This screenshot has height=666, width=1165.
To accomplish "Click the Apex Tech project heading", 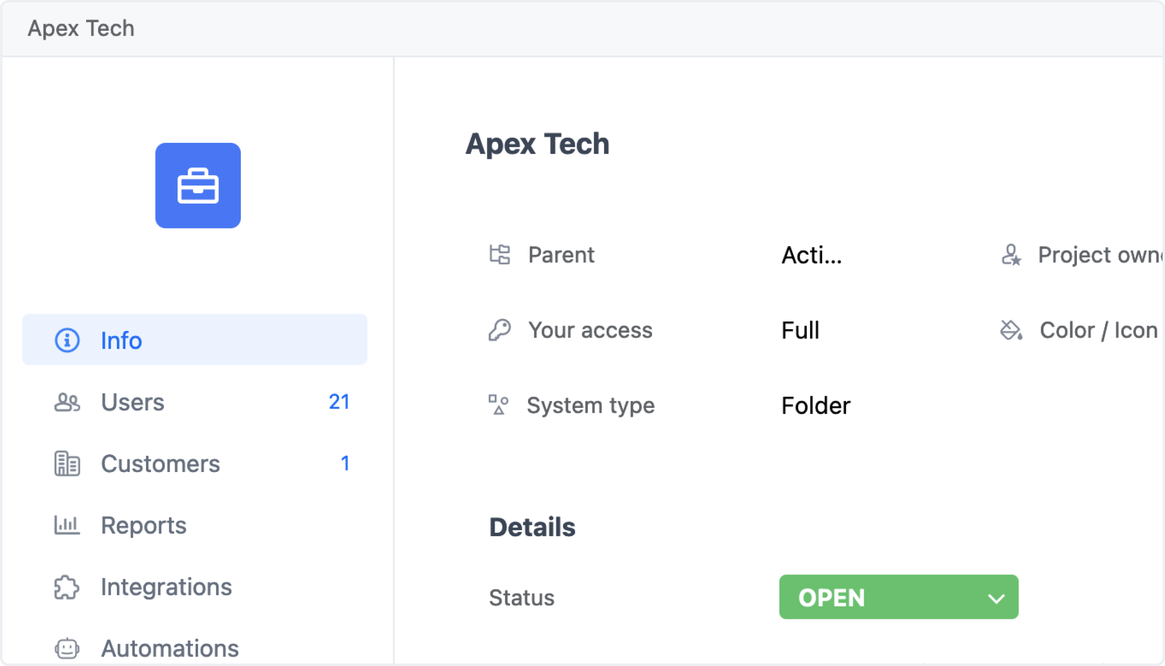I will click(x=537, y=144).
